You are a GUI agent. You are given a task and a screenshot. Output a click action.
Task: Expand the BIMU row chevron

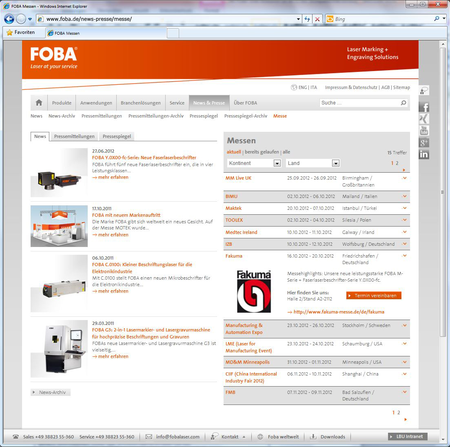(404, 196)
